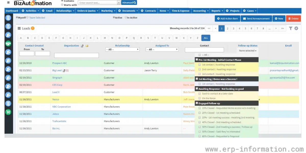Expand the Orders & Quotes menu
306x153 pixels.
tap(87, 11)
